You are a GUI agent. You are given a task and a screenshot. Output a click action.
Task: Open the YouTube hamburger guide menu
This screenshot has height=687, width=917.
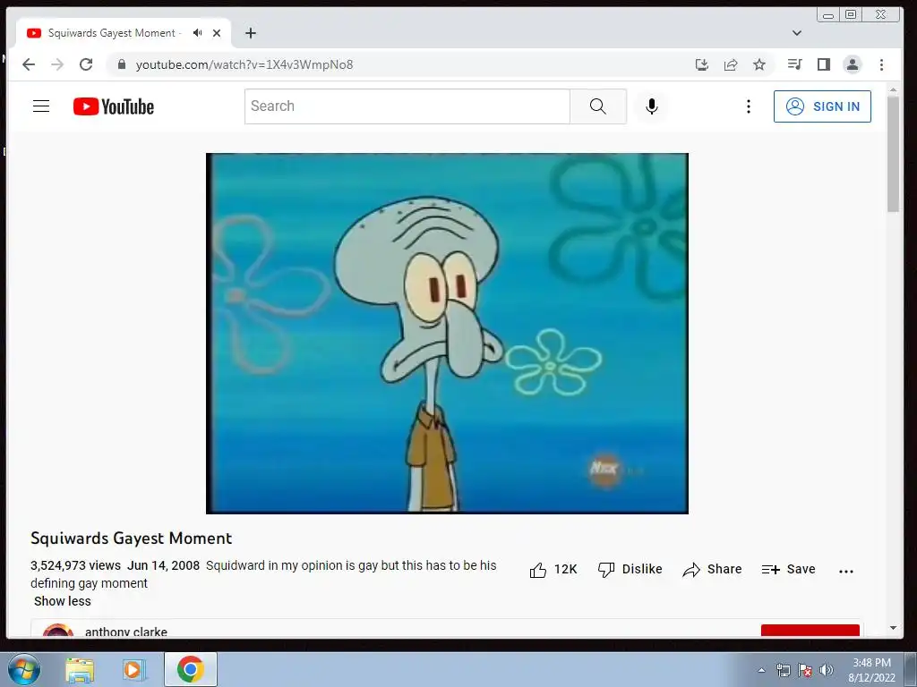tap(41, 106)
